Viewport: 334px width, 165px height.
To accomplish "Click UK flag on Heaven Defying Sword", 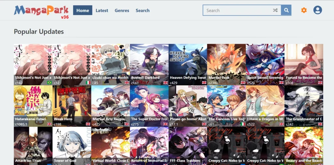I will (x=204, y=83).
